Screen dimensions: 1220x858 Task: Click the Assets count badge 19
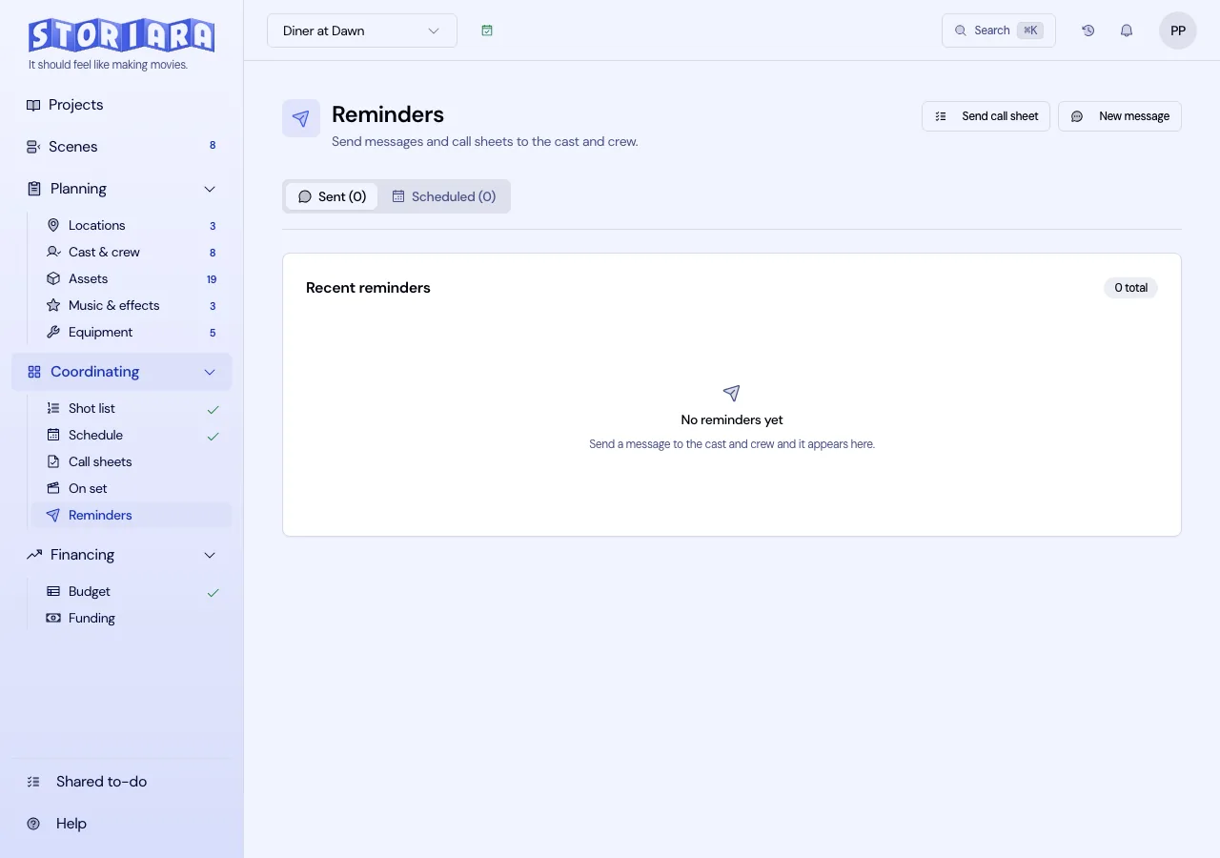(x=212, y=279)
